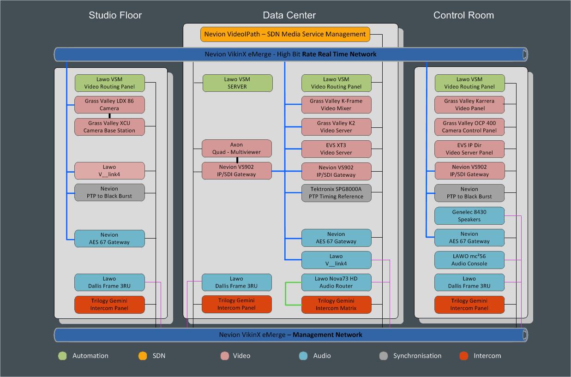
Task: Click the Management Network bar
Action: coord(291,335)
